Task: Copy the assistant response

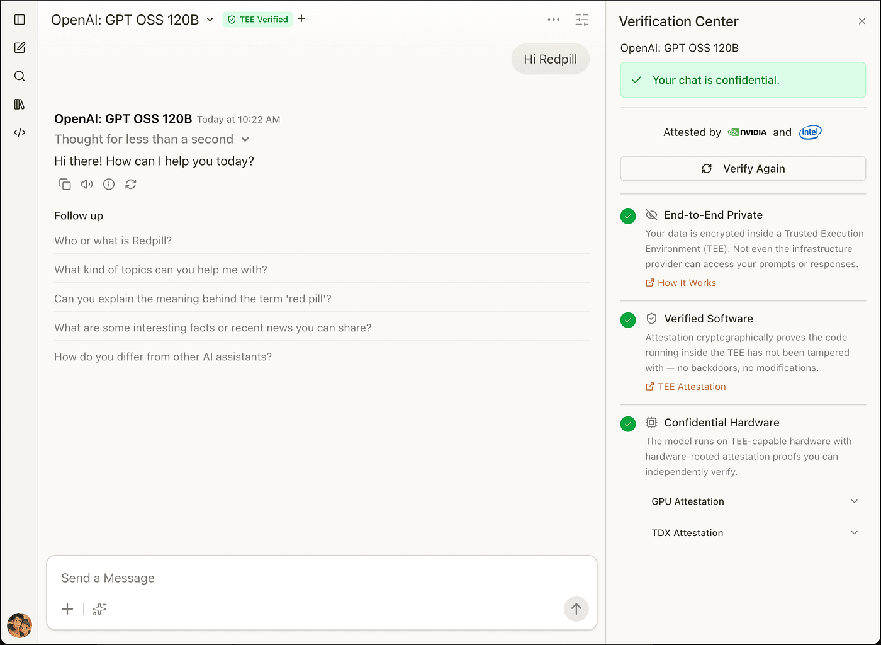Action: [x=65, y=184]
